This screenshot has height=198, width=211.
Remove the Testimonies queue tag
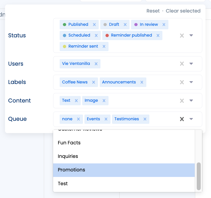click(x=145, y=119)
